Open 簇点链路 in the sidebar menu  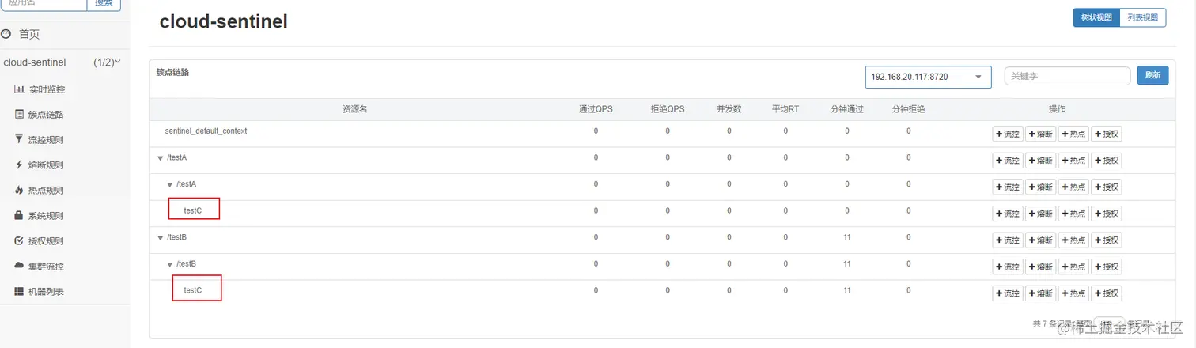(x=46, y=115)
